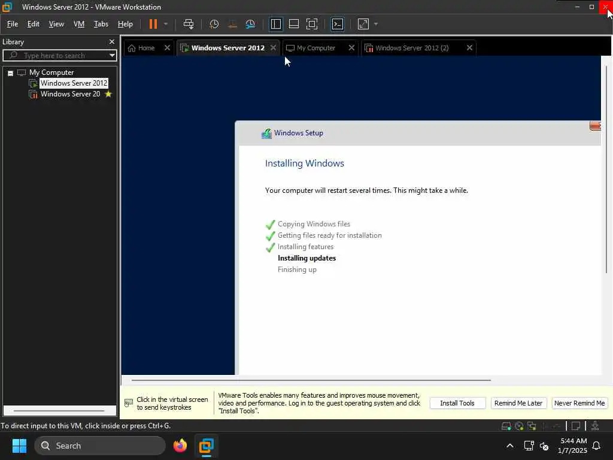
Task: Toggle the console view toolbar icon
Action: [338, 24]
